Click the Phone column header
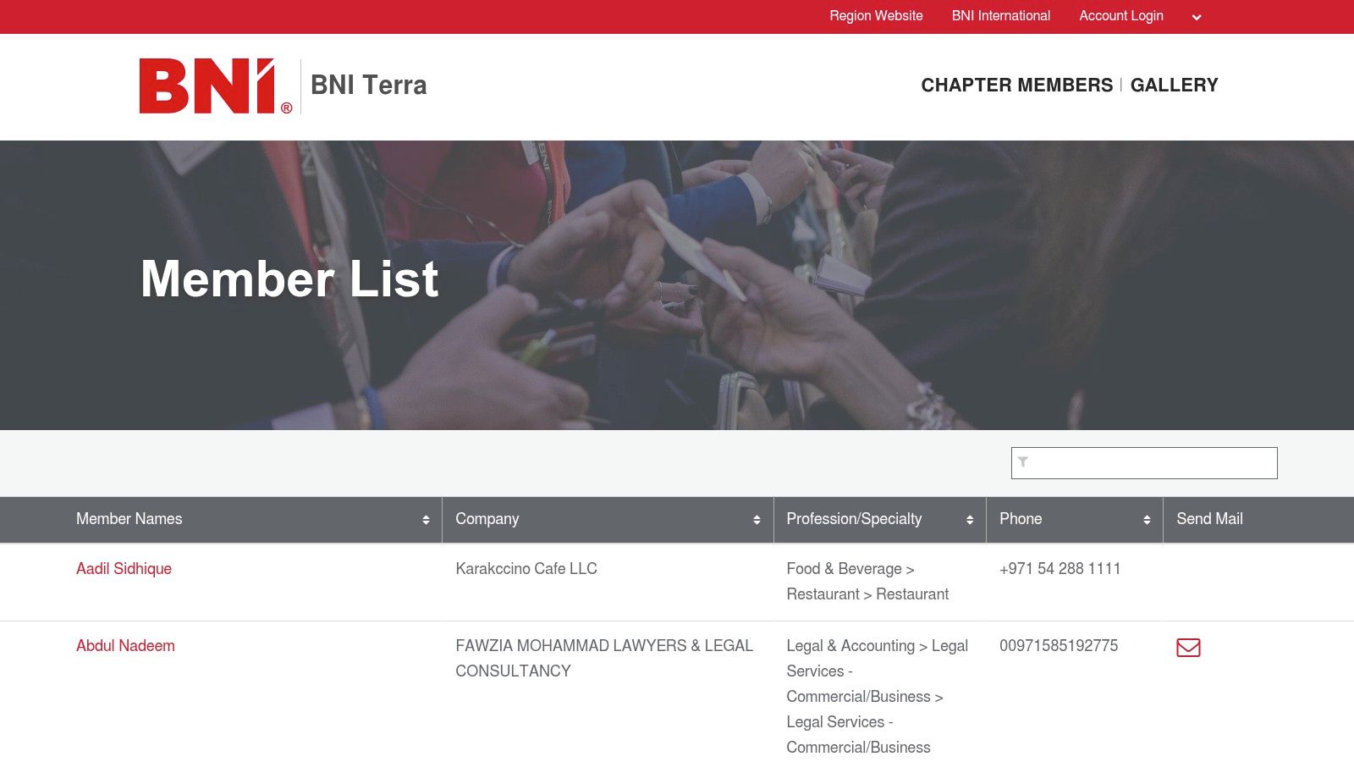1354x762 pixels. coord(1020,519)
